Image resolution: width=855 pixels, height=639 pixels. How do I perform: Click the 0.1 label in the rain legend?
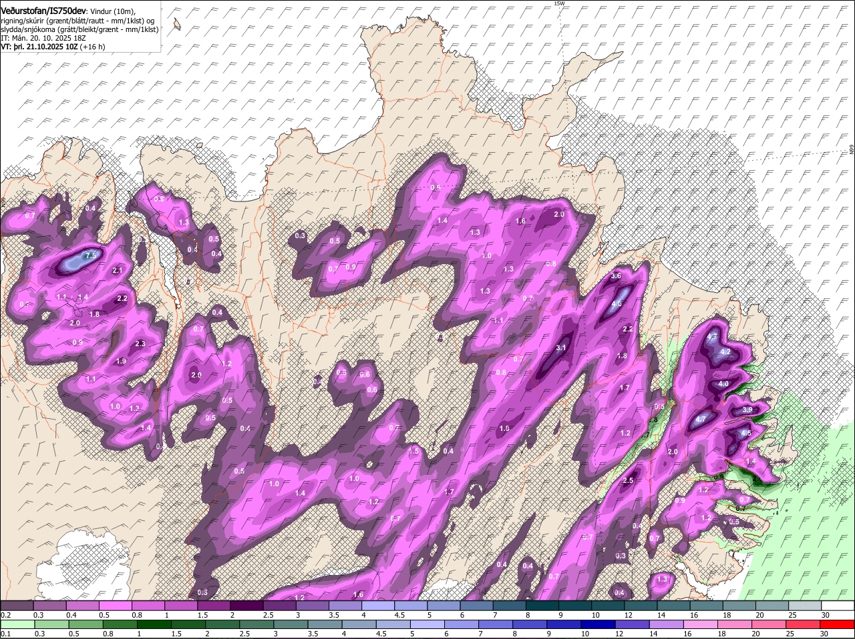pyautogui.click(x=5, y=634)
